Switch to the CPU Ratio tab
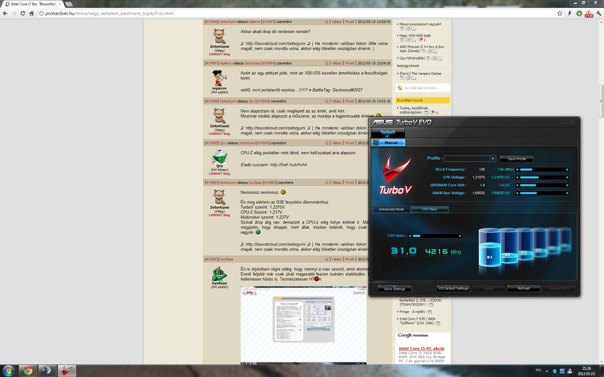This screenshot has width=604, height=377. click(429, 209)
